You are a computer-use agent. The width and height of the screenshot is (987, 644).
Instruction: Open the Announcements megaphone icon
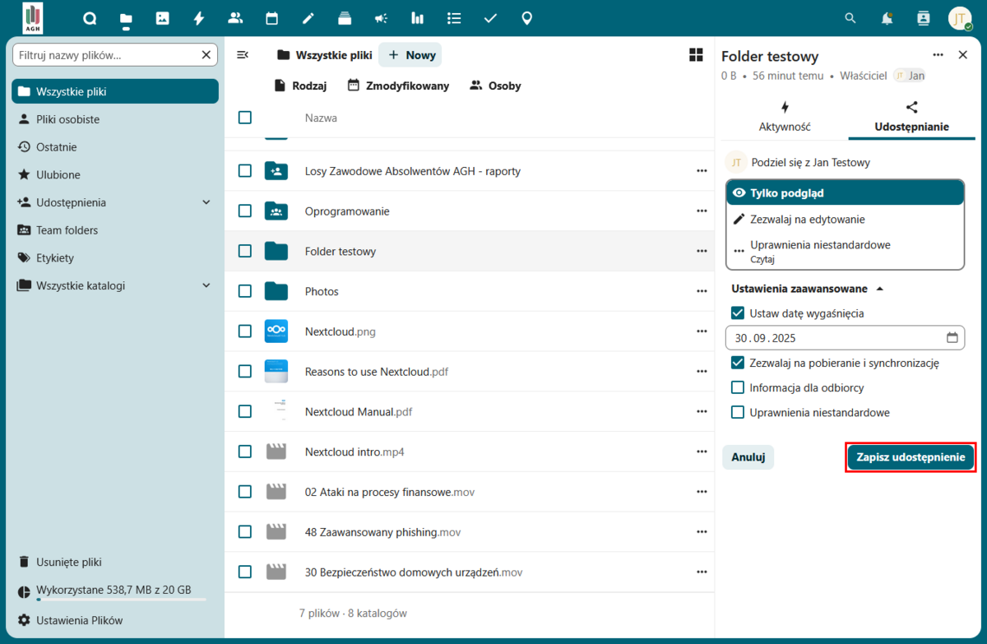[381, 18]
